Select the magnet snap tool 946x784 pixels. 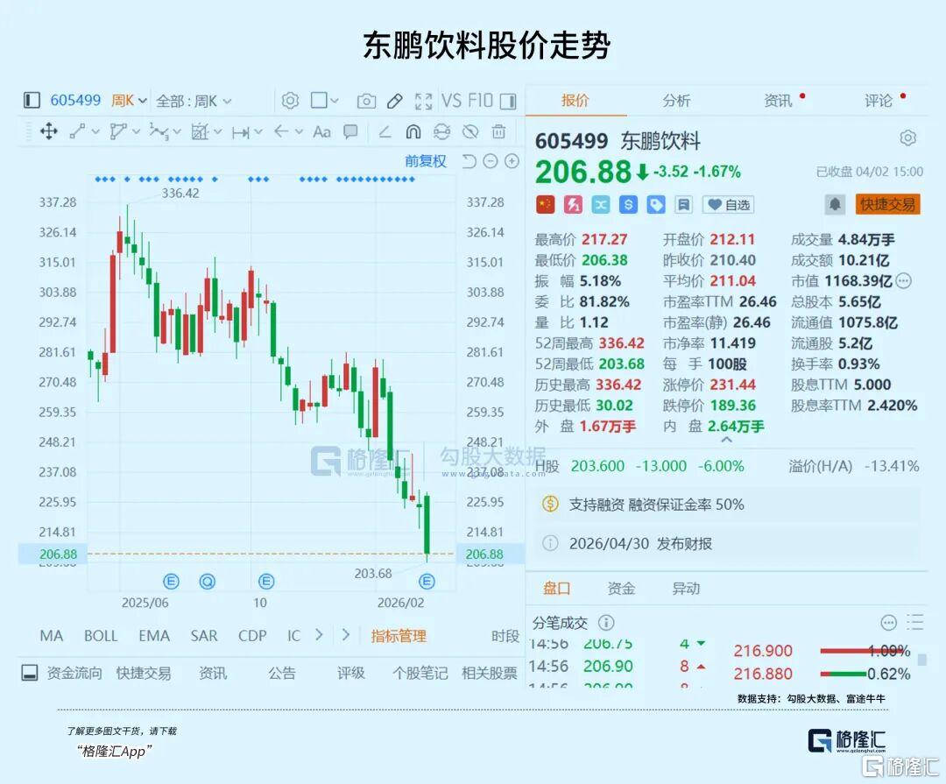(413, 132)
